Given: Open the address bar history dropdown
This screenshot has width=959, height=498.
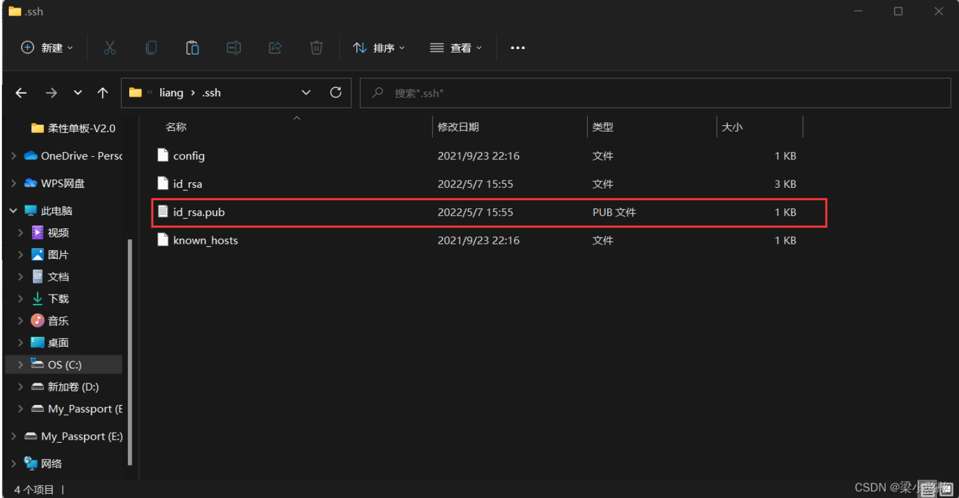Looking at the screenshot, I should pyautogui.click(x=306, y=92).
